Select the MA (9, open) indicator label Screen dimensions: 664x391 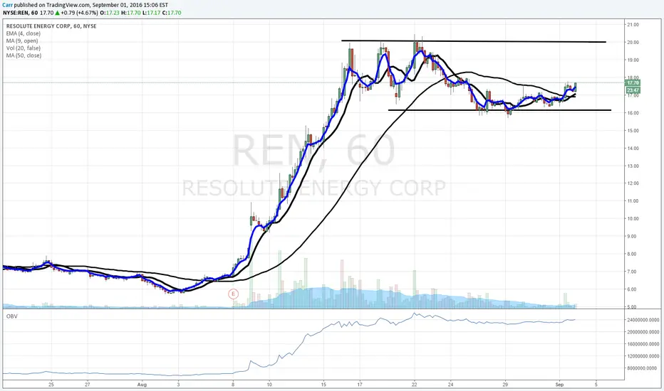pyautogui.click(x=22, y=41)
